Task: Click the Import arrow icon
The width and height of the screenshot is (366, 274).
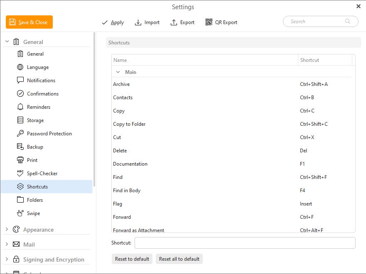Action: [138, 22]
